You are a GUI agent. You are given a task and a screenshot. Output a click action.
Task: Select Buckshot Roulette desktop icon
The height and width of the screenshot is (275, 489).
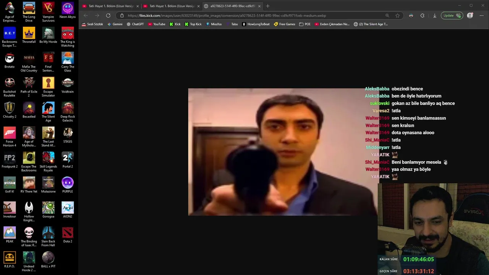tap(10, 87)
